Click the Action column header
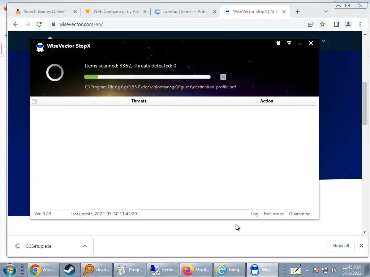Viewport: 370px width, 277px height. pos(267,101)
